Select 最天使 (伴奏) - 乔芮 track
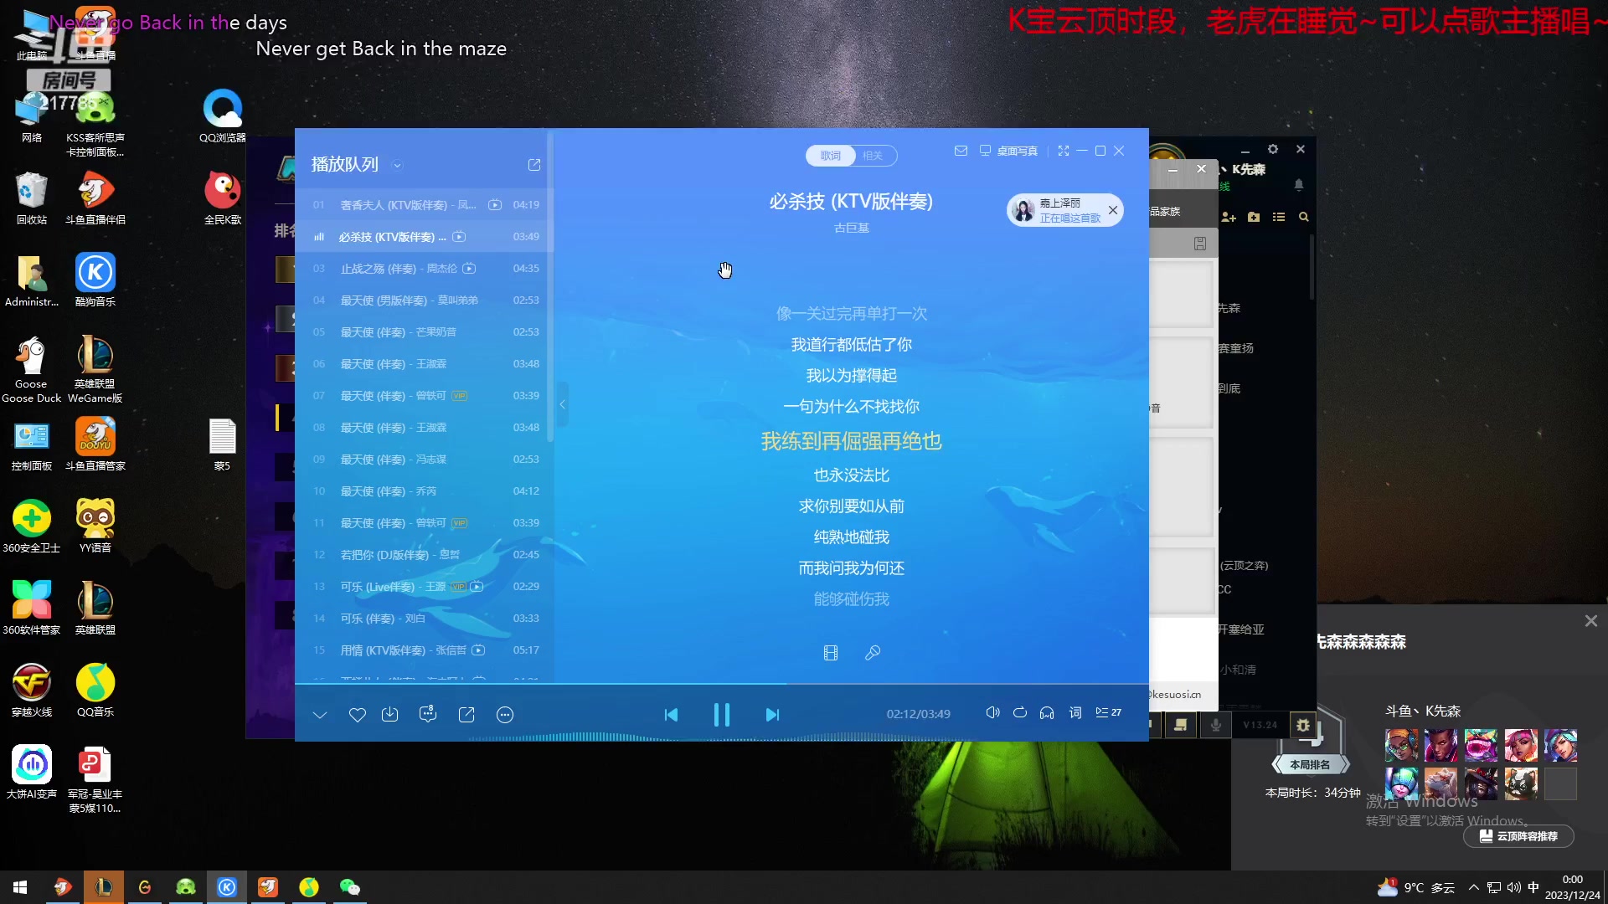Screen dimensions: 1608x904 point(423,491)
